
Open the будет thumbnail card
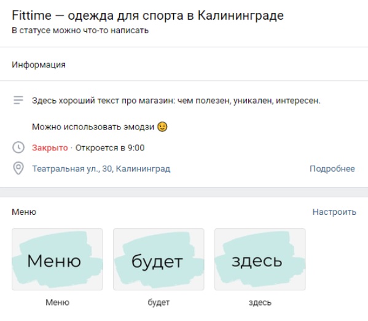coord(159,260)
